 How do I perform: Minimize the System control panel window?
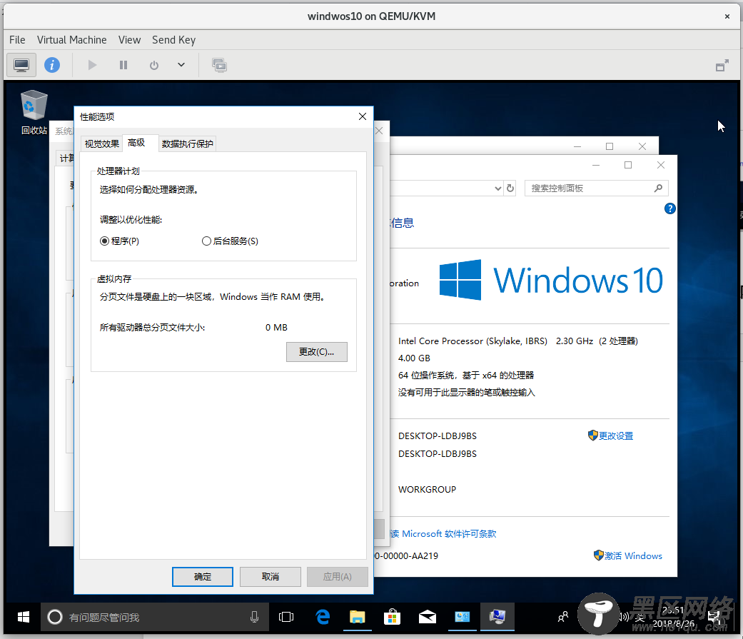[596, 165]
